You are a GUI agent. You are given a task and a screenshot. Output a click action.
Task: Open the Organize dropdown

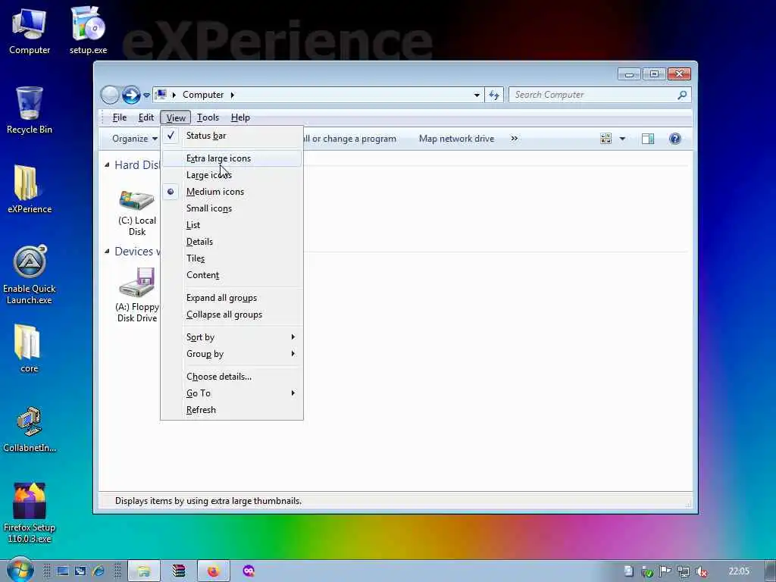[x=134, y=139]
